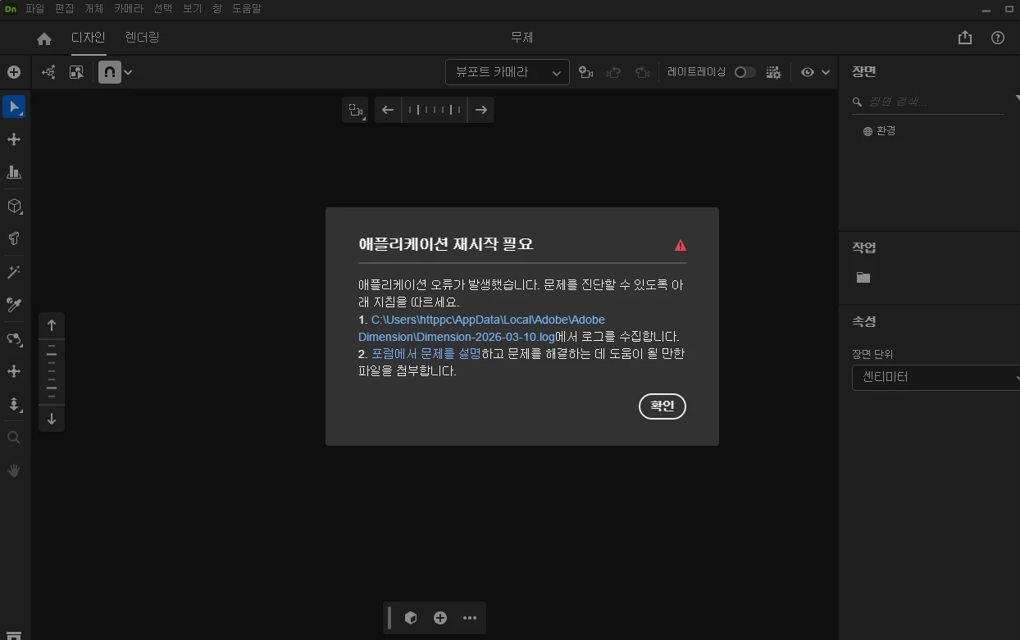Screen dimensions: 1020x640
Task: Expand the snapping options chevron
Action: (128, 72)
